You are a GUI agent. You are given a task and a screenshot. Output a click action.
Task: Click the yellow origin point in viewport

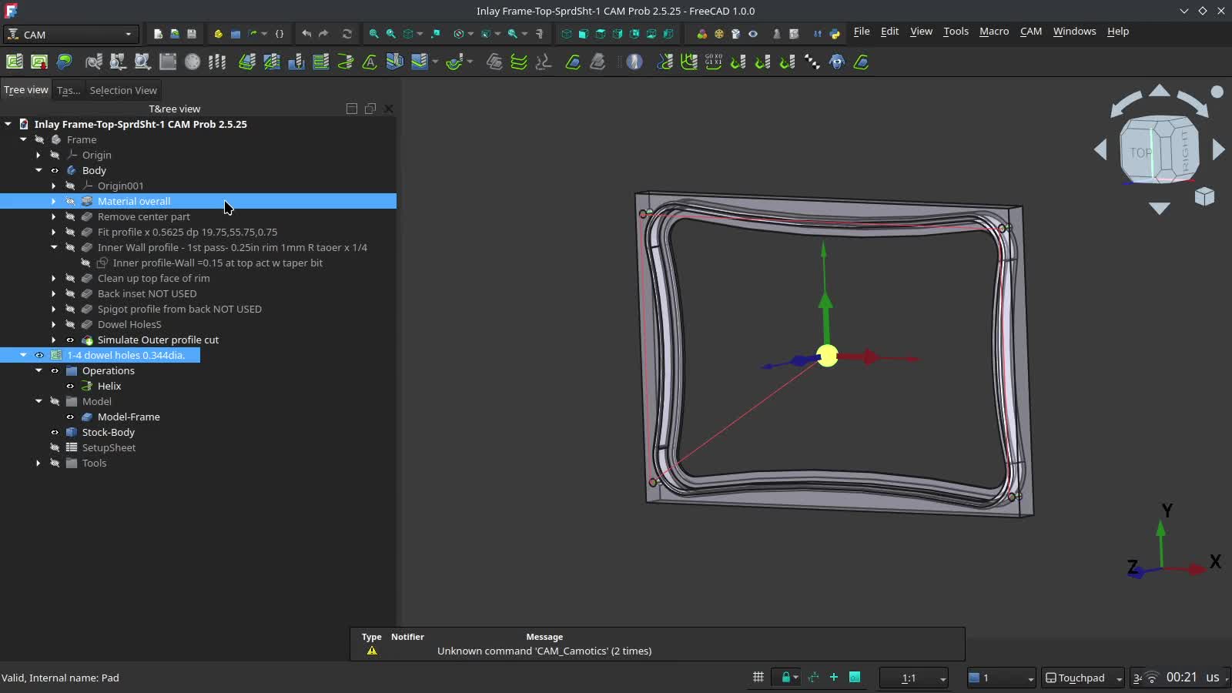(827, 356)
